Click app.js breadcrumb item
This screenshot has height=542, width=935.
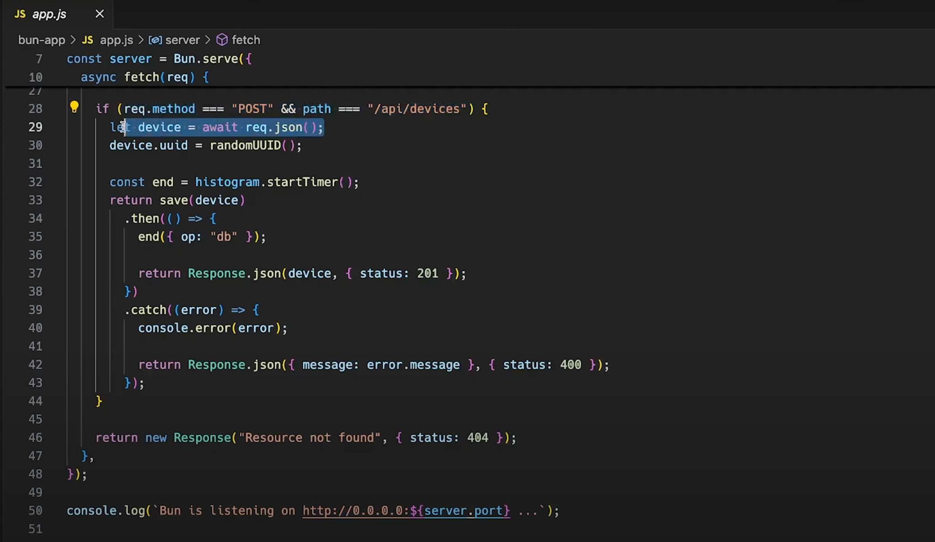116,40
